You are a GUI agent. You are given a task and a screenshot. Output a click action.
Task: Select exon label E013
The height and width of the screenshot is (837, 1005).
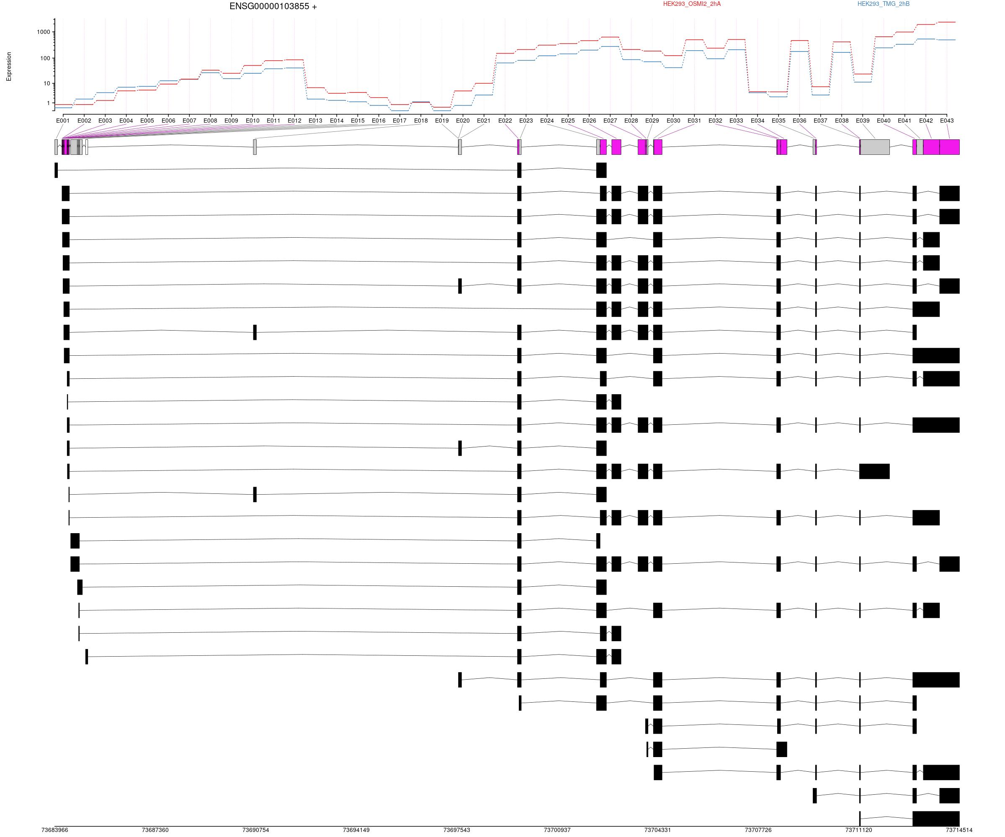315,121
